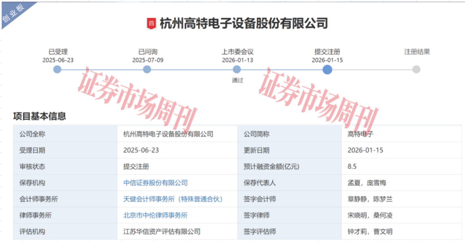Click the 评估机构 label cell

pos(65,232)
